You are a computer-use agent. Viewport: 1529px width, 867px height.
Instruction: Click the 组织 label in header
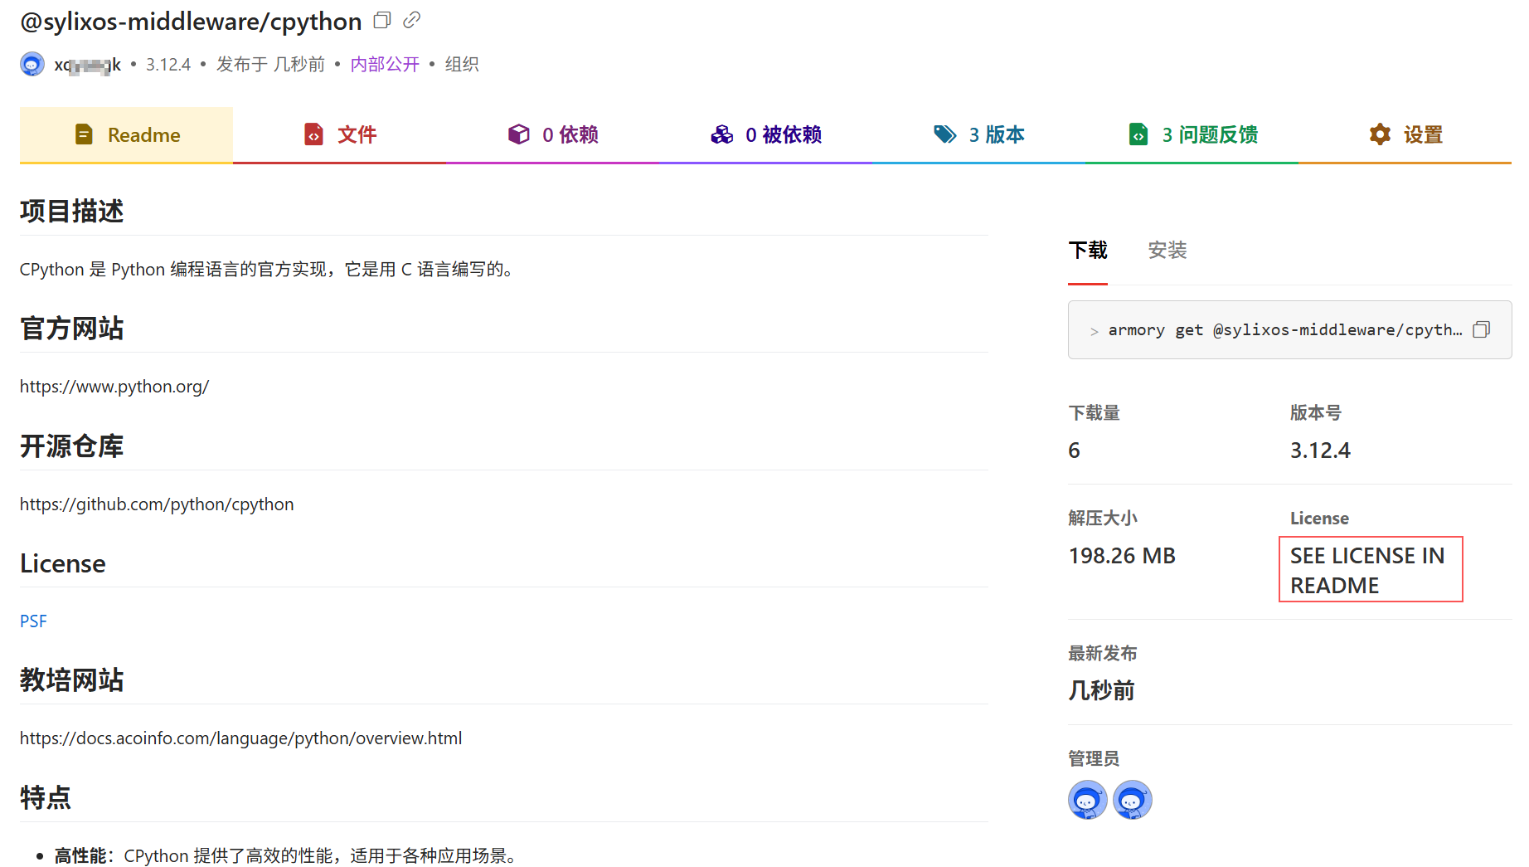[462, 65]
